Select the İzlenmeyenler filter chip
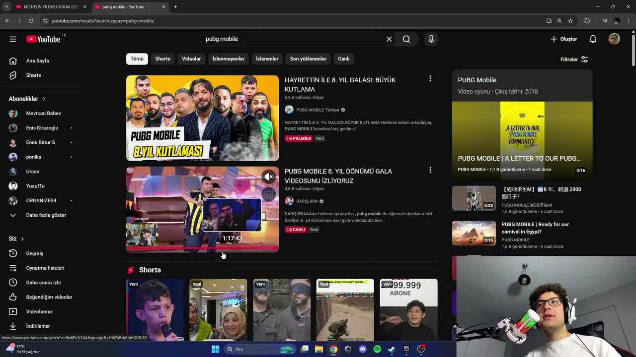Viewport: 636px width, 357px height. 229,59
